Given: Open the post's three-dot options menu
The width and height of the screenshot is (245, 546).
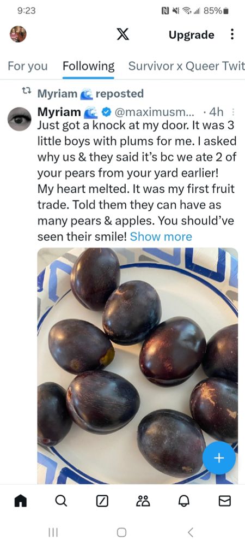Looking at the screenshot, I should (233, 112).
